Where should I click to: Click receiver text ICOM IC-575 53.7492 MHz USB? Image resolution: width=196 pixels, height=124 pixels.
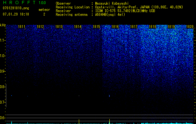click(x=125, y=11)
